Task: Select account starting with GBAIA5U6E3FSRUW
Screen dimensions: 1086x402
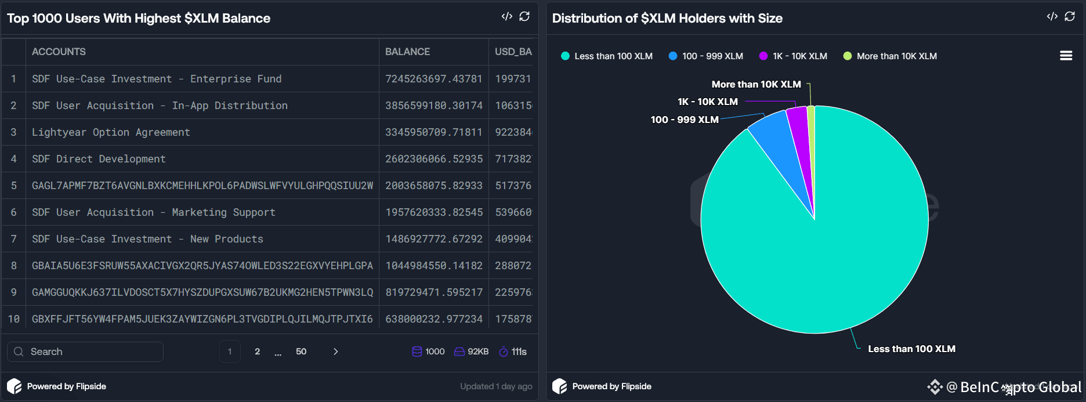Action: tap(202, 266)
